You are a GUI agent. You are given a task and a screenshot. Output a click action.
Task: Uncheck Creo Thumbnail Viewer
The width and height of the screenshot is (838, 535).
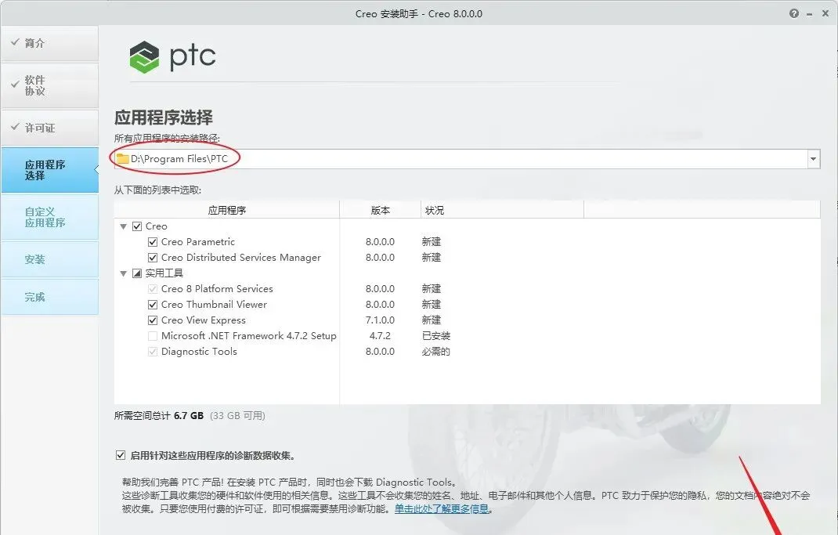pyautogui.click(x=152, y=305)
